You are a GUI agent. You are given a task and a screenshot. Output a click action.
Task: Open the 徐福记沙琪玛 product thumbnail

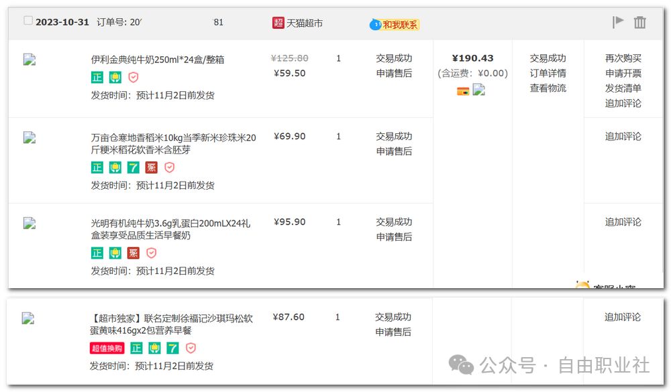point(28,318)
